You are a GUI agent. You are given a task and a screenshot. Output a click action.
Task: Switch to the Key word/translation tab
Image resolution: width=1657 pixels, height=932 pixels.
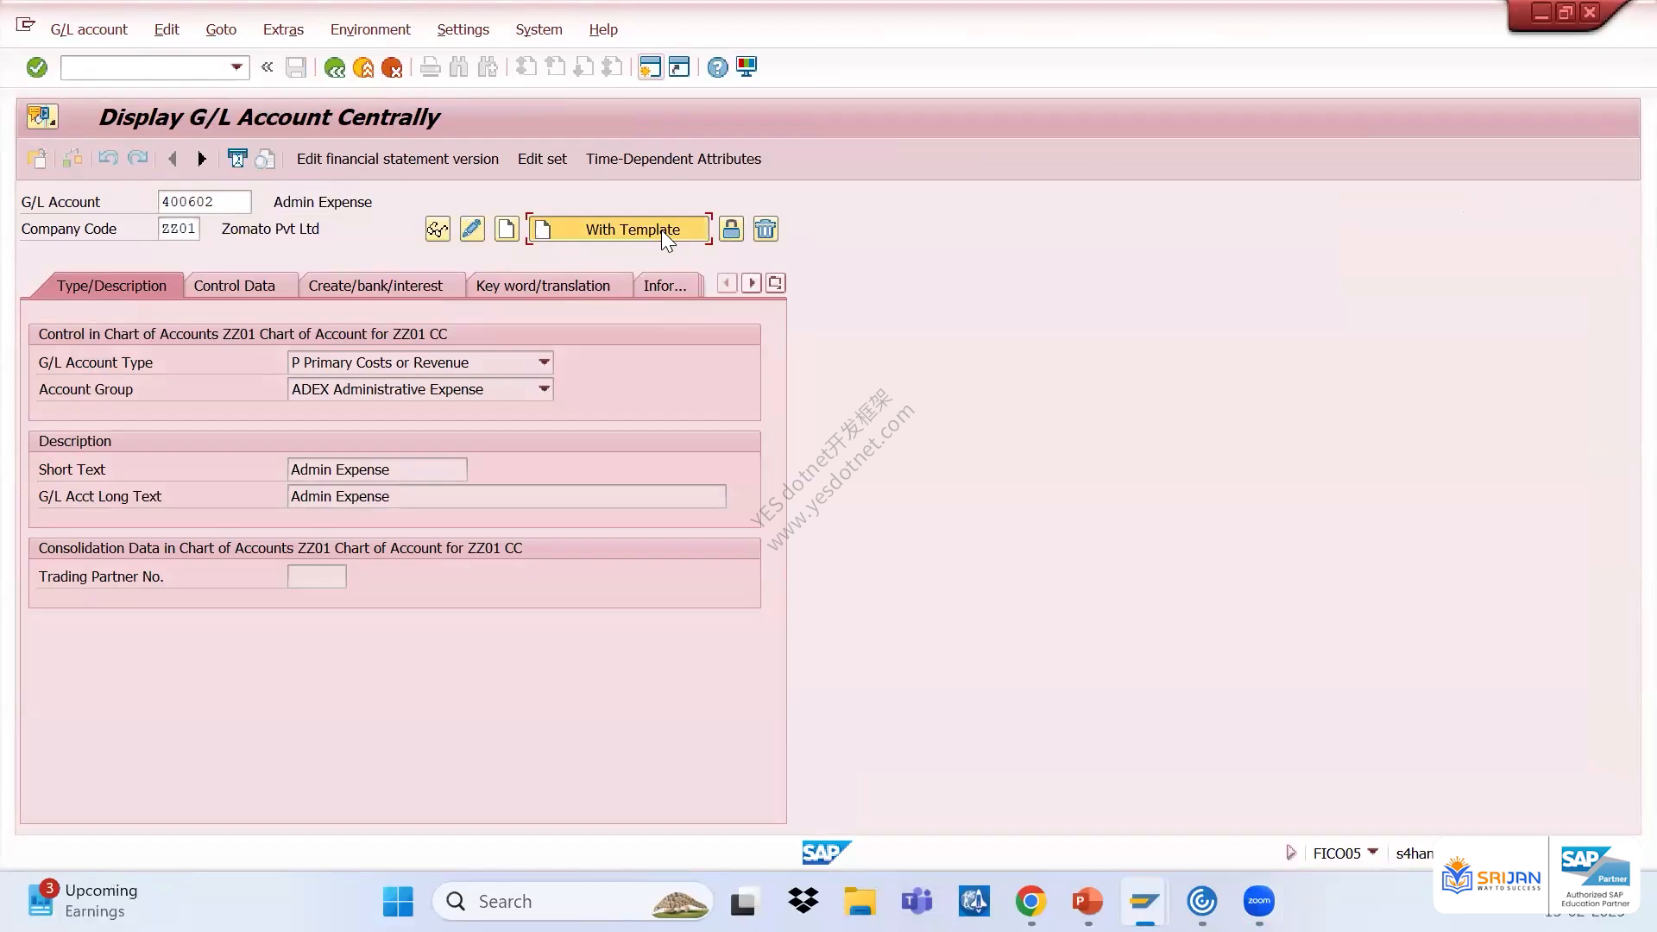pos(543,286)
